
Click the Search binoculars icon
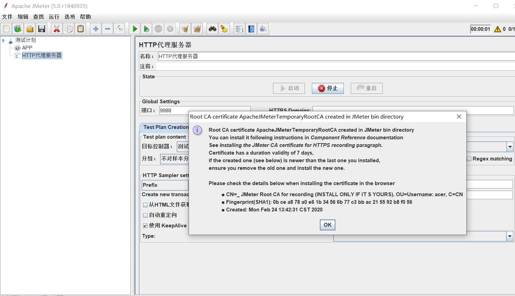pyautogui.click(x=213, y=29)
